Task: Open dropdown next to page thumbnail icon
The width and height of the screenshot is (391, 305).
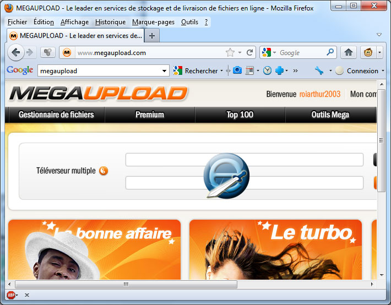Action: (x=258, y=71)
